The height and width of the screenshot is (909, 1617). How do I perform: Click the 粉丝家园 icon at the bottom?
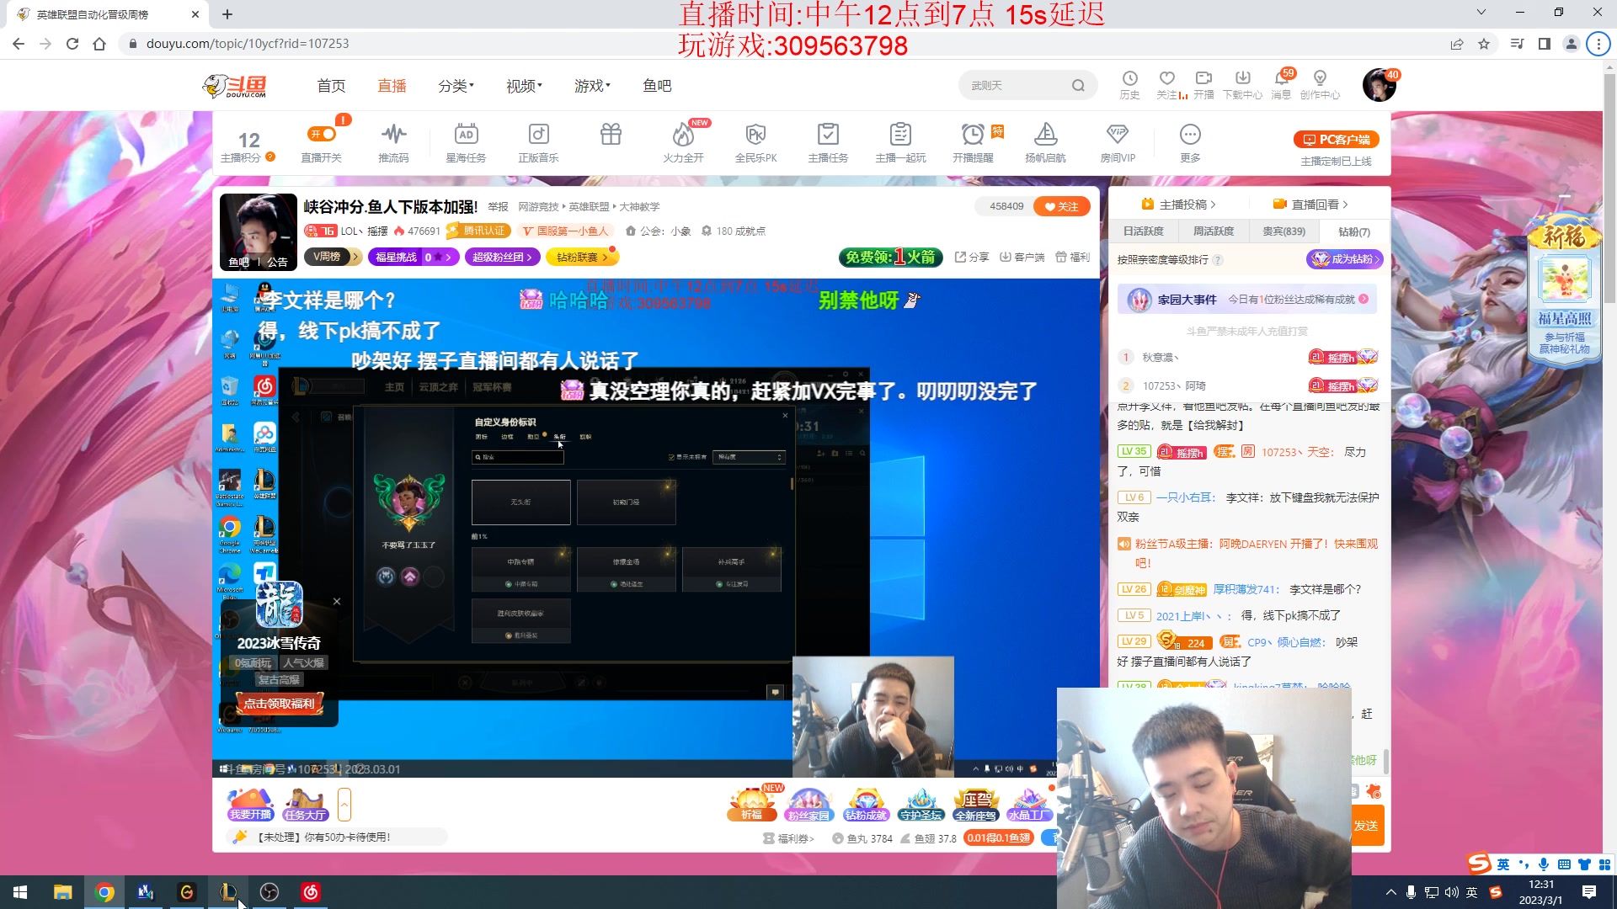(x=809, y=802)
